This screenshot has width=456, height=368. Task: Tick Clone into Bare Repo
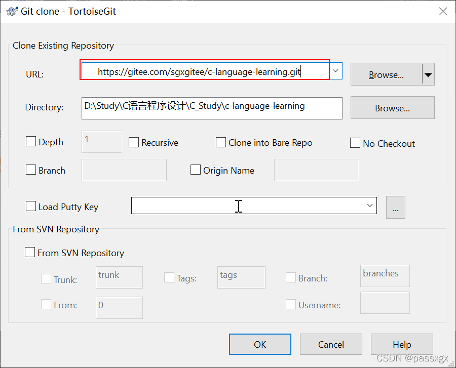point(221,142)
